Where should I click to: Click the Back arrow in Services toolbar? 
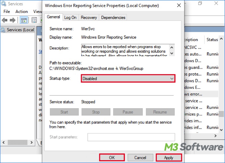tap(4, 20)
